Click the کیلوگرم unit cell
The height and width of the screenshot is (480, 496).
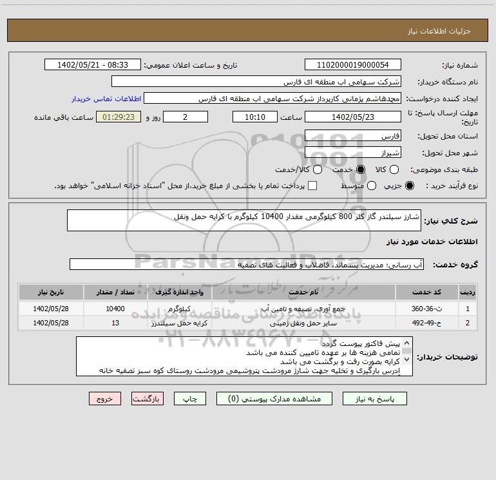179,309
